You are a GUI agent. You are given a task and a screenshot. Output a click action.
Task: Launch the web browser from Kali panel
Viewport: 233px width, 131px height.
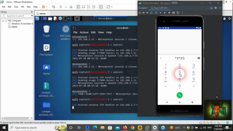(x=60, y=19)
